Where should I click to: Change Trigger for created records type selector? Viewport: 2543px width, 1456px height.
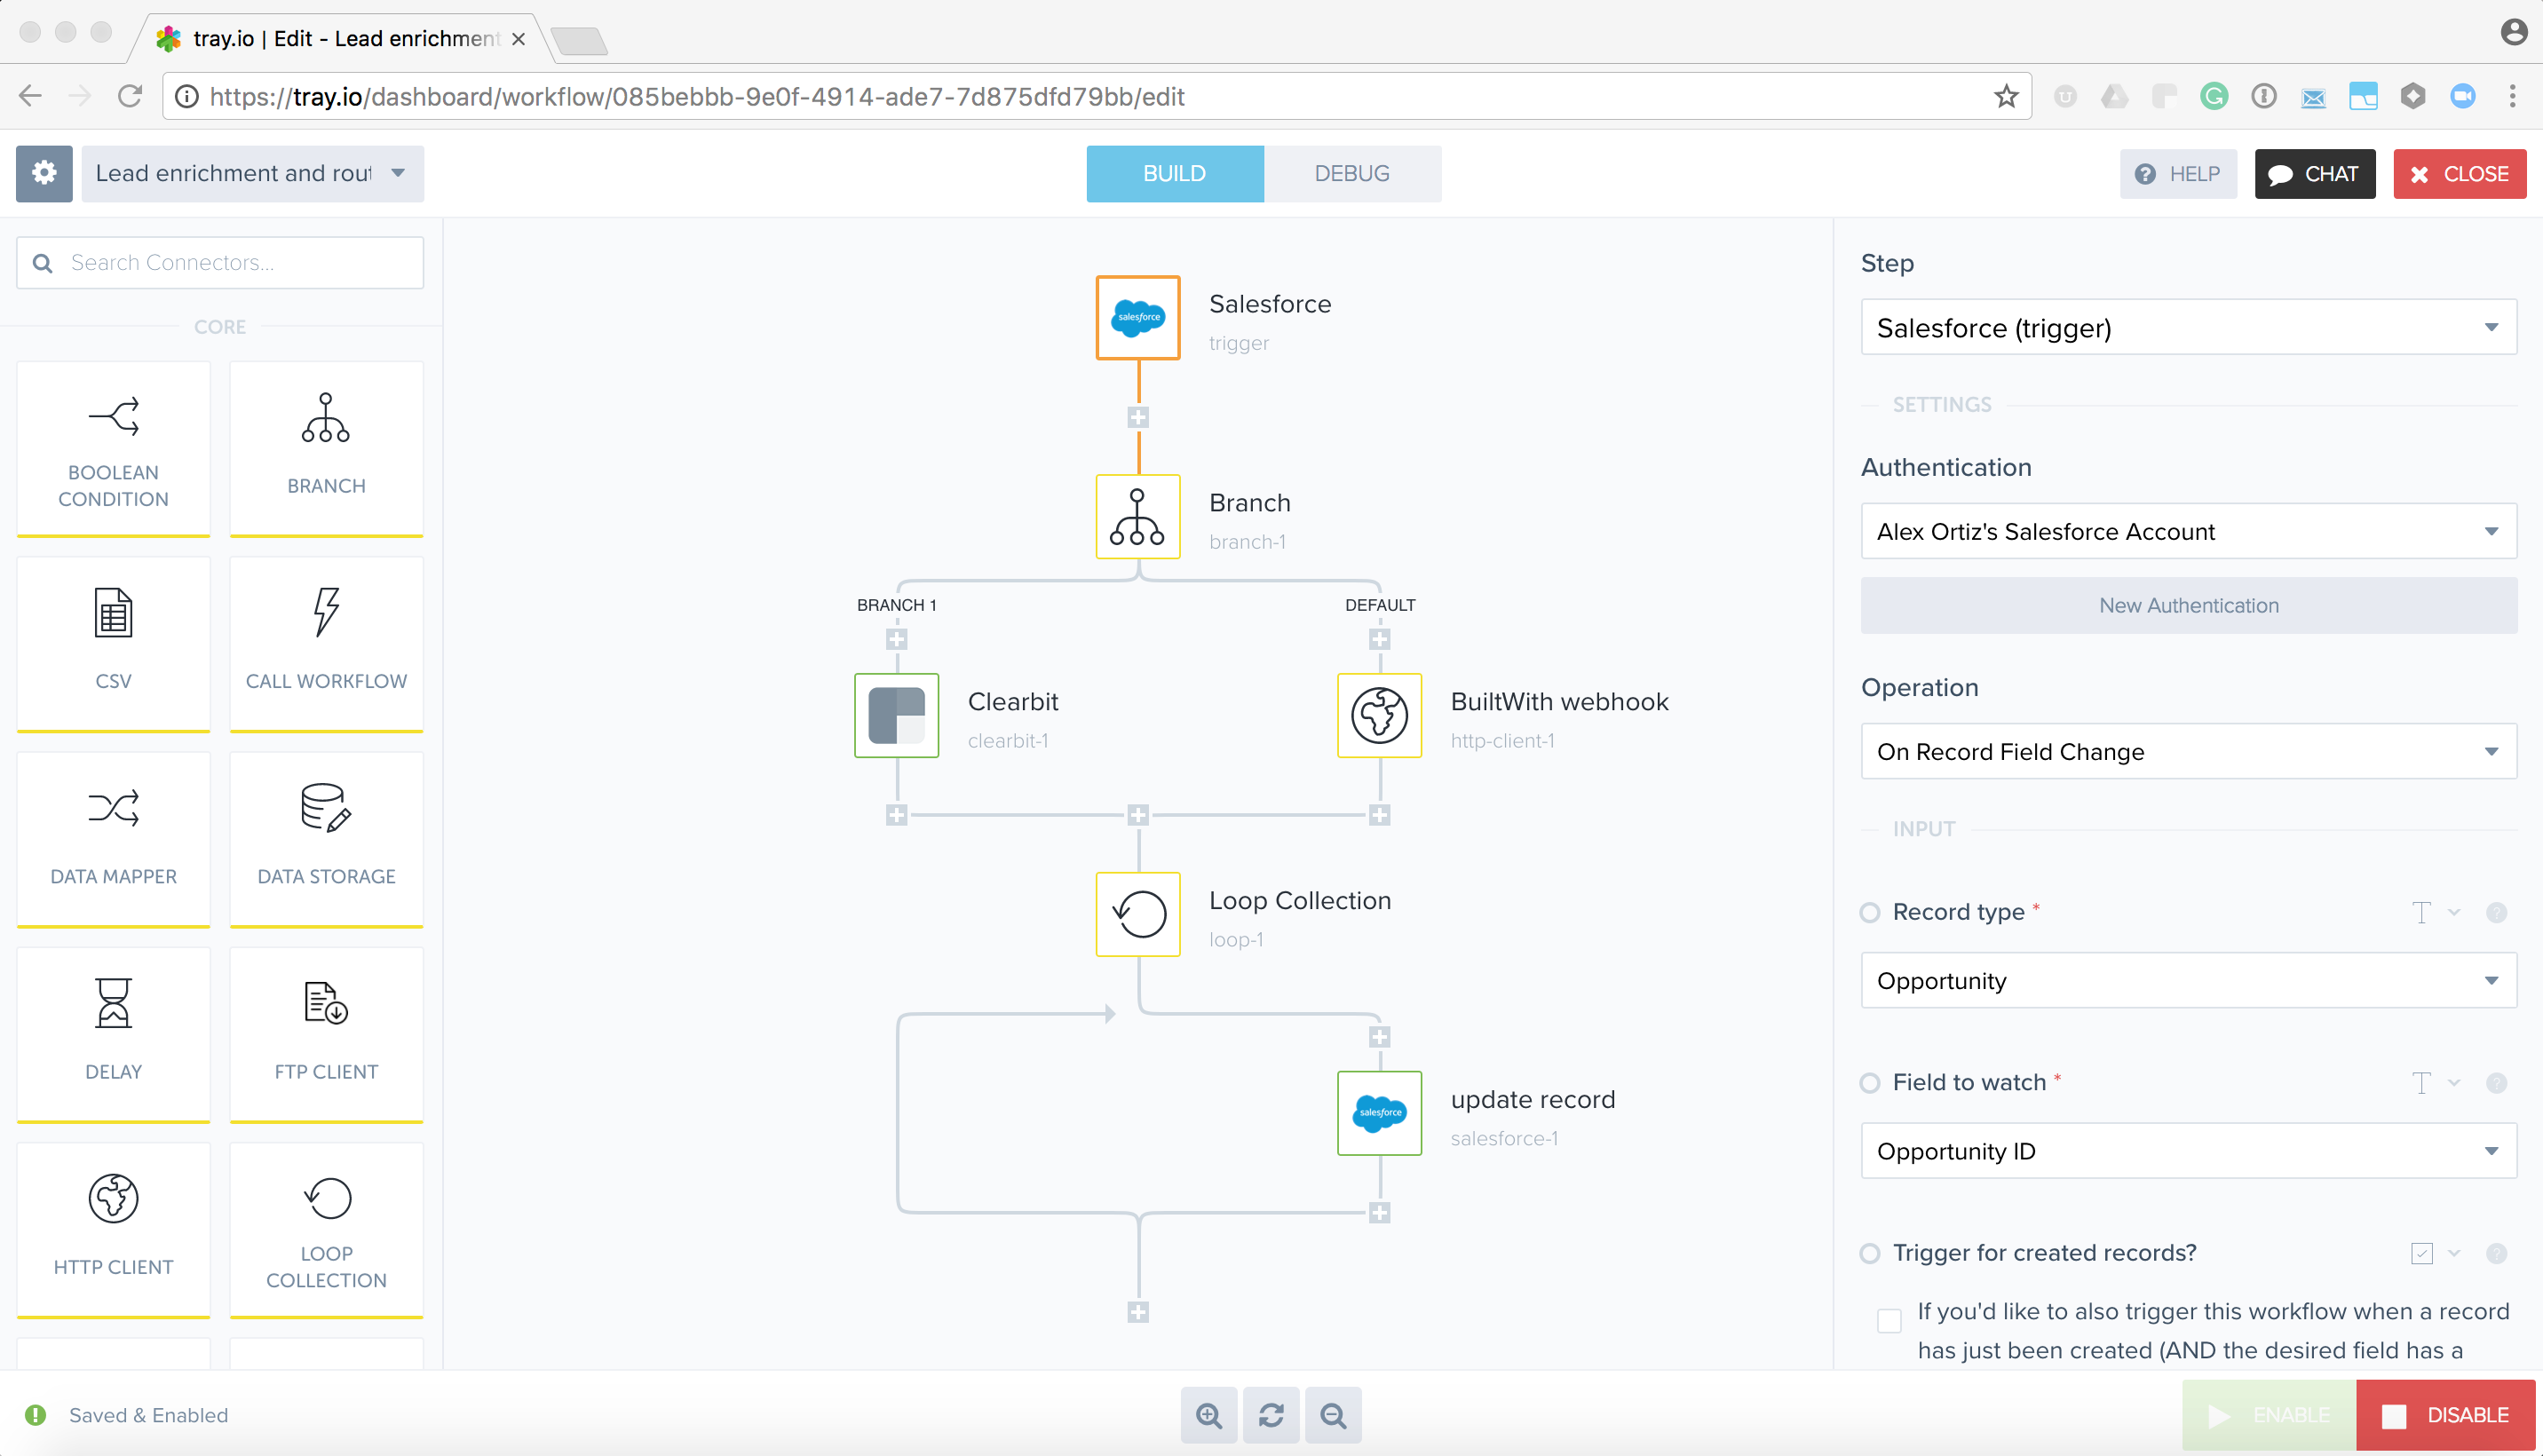[x=2435, y=1252]
